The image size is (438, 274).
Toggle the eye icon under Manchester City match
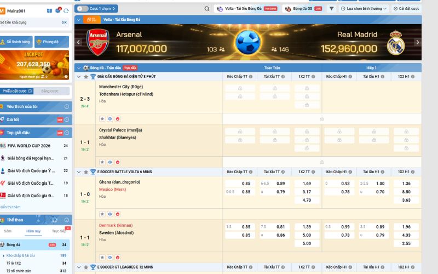coord(110,119)
